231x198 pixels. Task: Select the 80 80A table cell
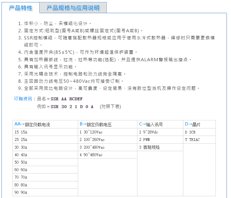45,185
